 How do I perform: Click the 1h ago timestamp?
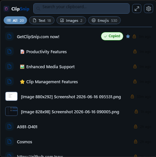click(146, 112)
